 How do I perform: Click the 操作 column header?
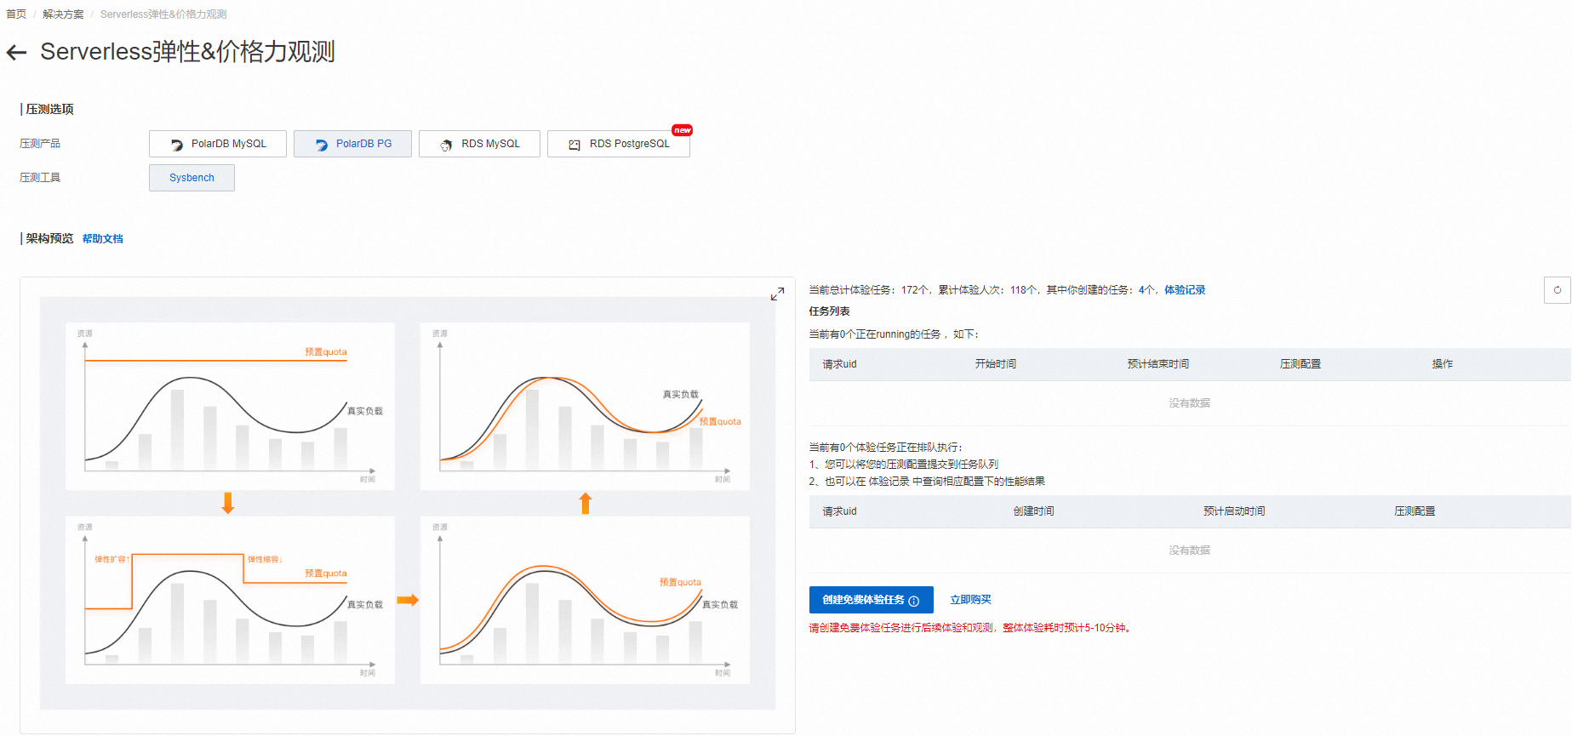(x=1443, y=364)
